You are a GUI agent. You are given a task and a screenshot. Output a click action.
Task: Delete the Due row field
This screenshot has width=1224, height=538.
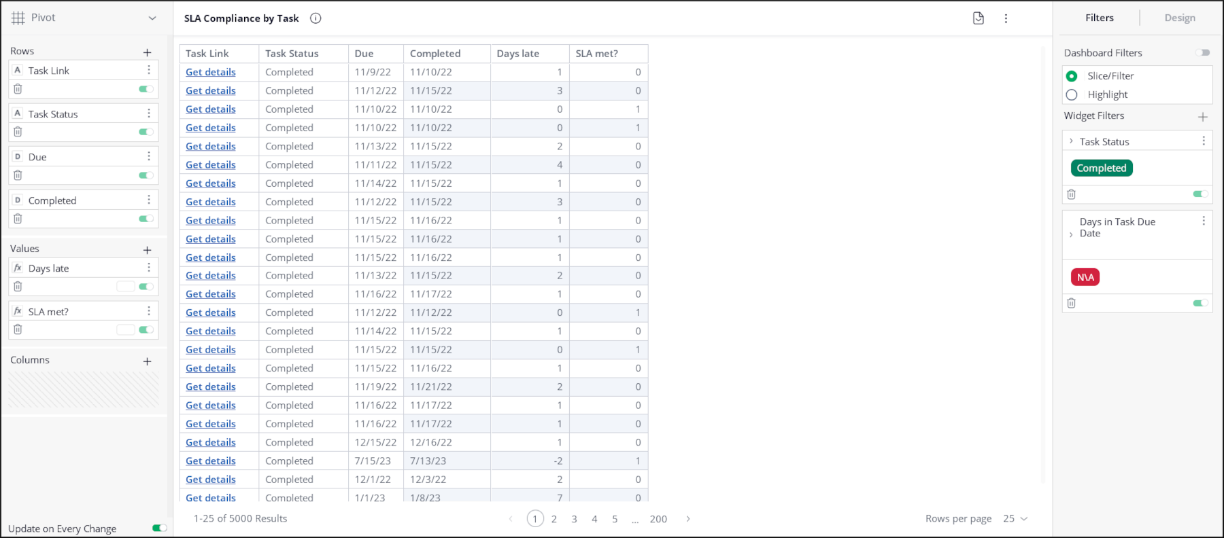(x=18, y=175)
